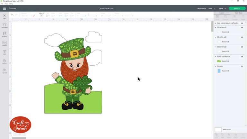247x139 pixels.
Task: Hide the third Slice Result layer
Action: pyautogui.click(x=242, y=47)
